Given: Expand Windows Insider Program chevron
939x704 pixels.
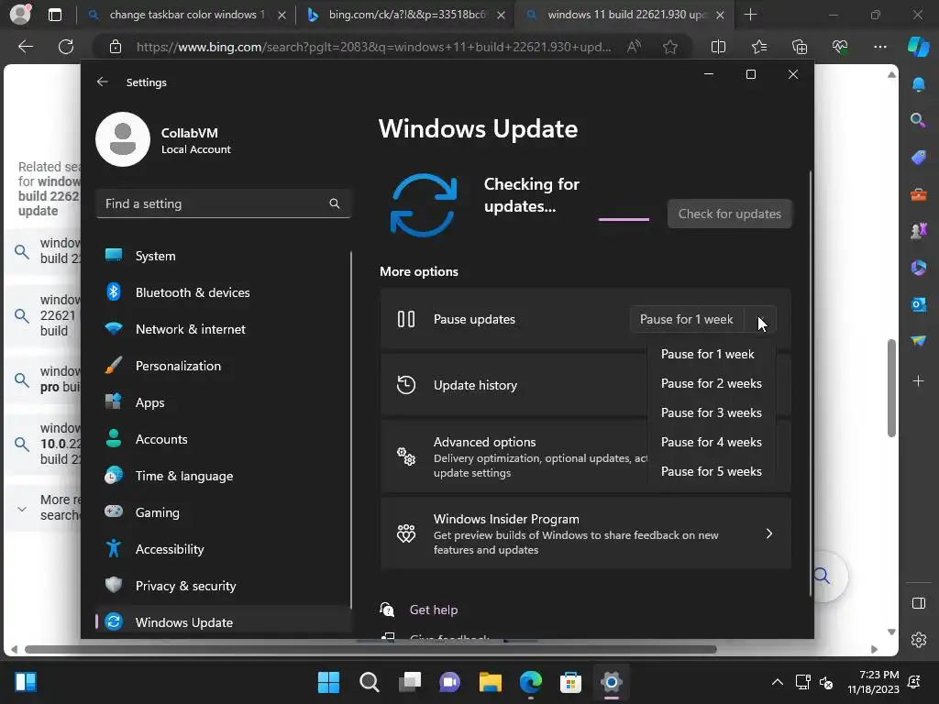Looking at the screenshot, I should (769, 533).
